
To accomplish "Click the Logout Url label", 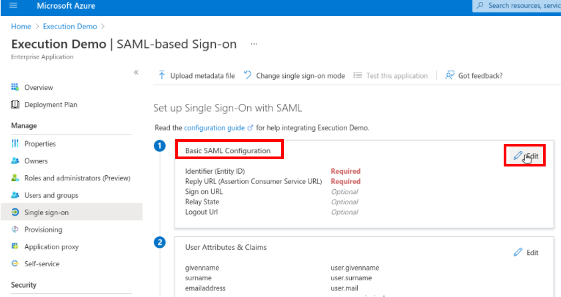I will point(201,212).
